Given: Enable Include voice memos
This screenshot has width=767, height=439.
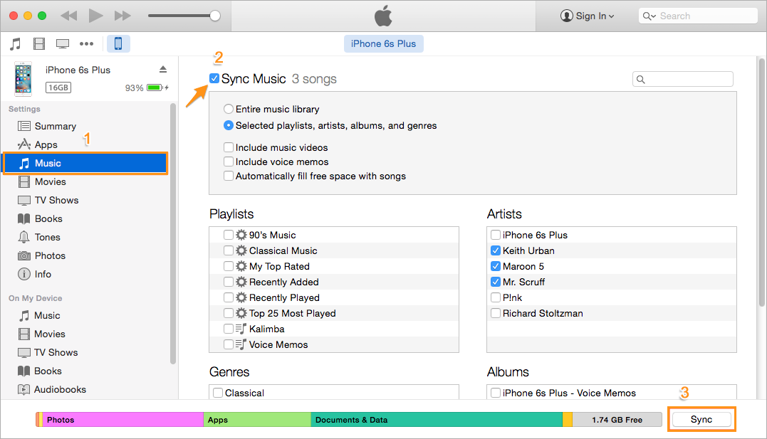Looking at the screenshot, I should (x=229, y=162).
